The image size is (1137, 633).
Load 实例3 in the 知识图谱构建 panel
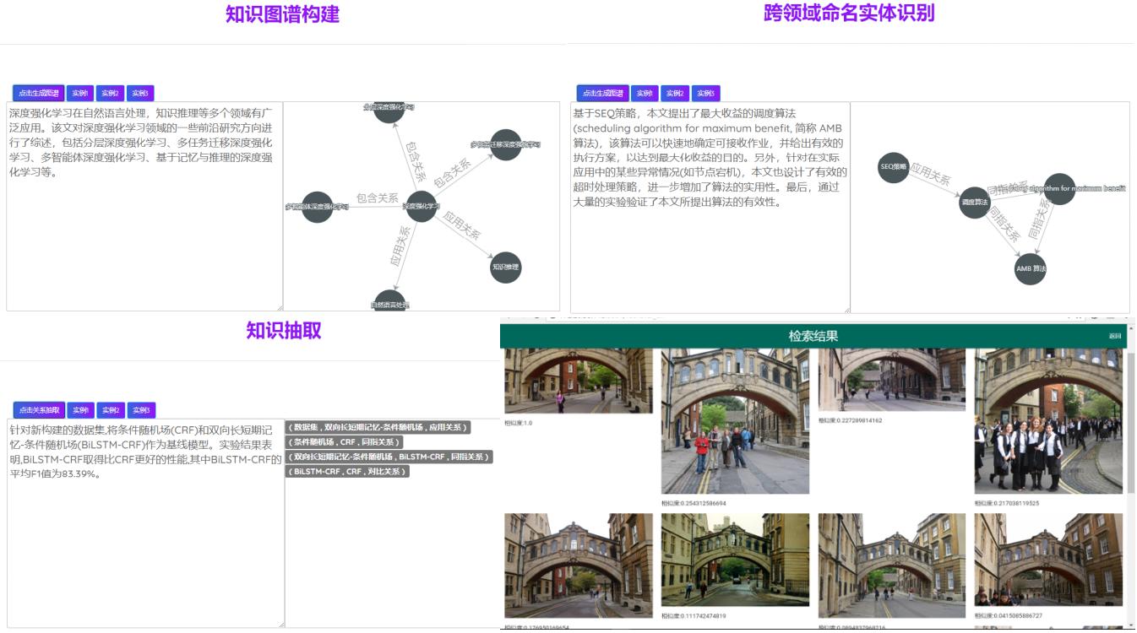click(x=140, y=93)
